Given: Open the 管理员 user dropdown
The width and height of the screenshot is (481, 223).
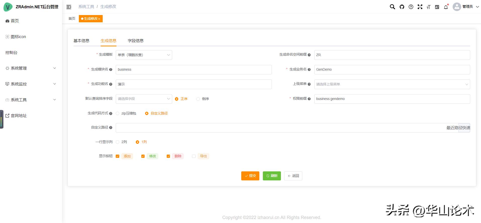Looking at the screenshot, I should click(x=470, y=7).
